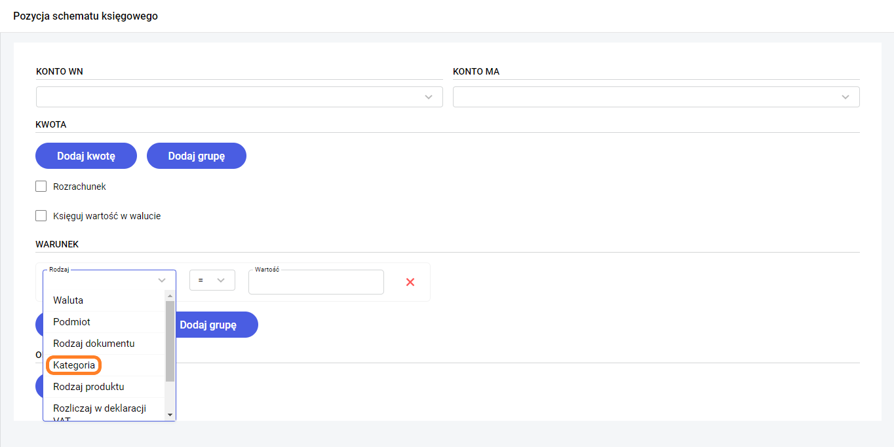Choose Rodzaj produktu from the list

[88, 387]
